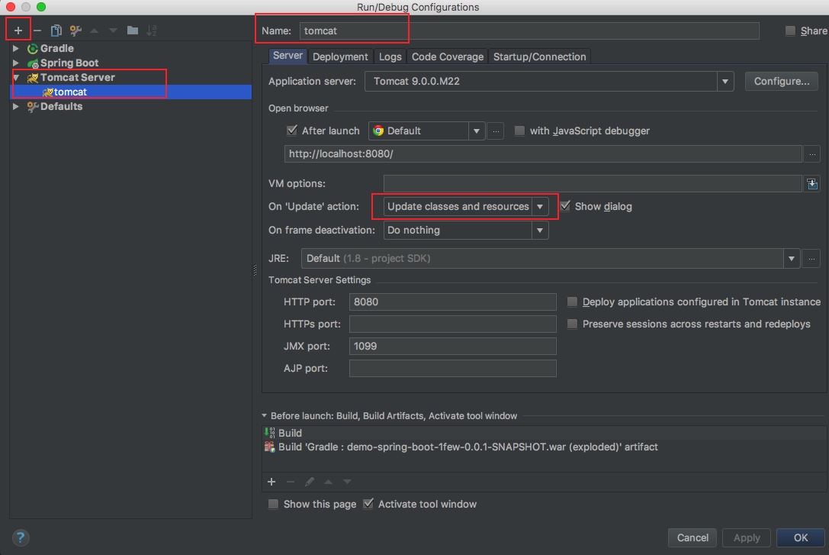Uncheck the After launch checkbox
Screen dimensions: 829x555
tap(292, 131)
